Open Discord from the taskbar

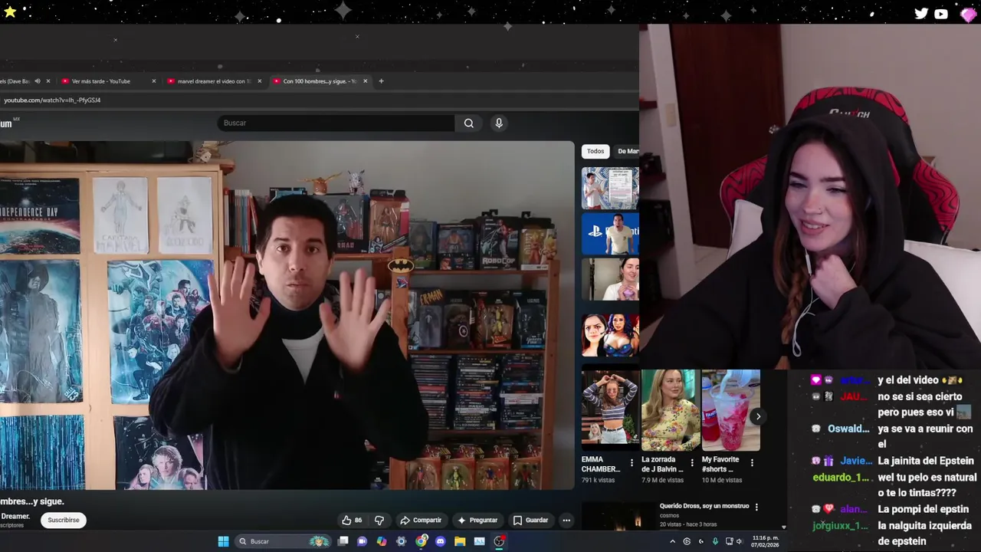point(440,541)
